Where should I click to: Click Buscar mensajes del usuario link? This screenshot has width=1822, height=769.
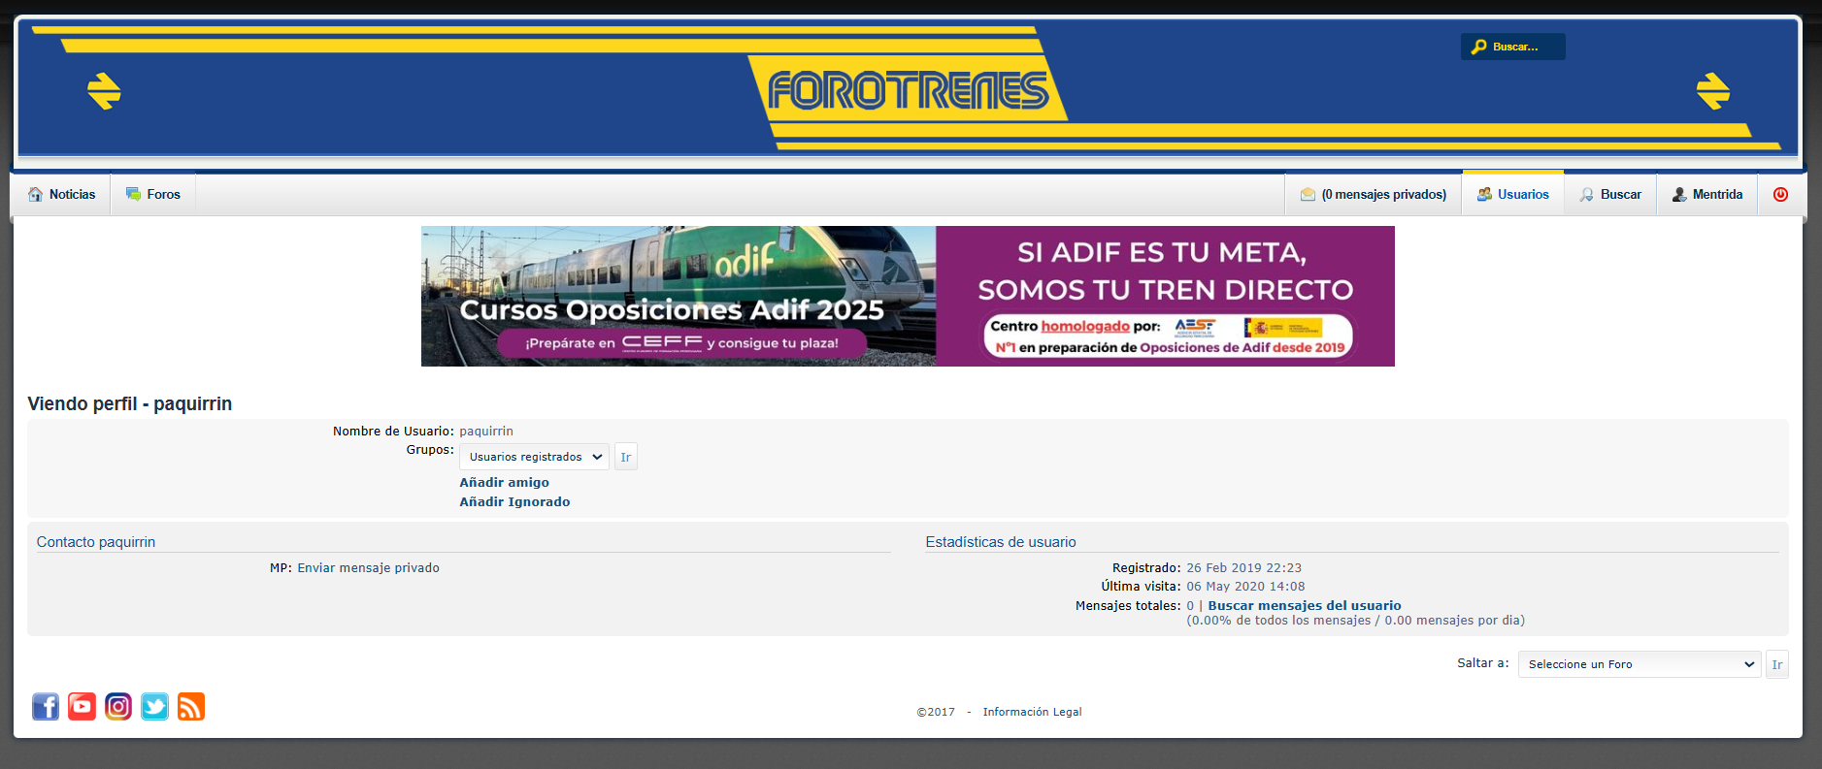(1305, 605)
